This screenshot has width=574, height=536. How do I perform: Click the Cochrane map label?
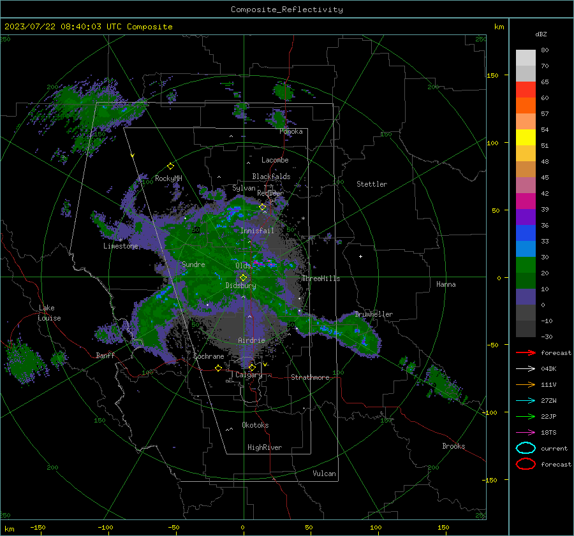tap(209, 356)
